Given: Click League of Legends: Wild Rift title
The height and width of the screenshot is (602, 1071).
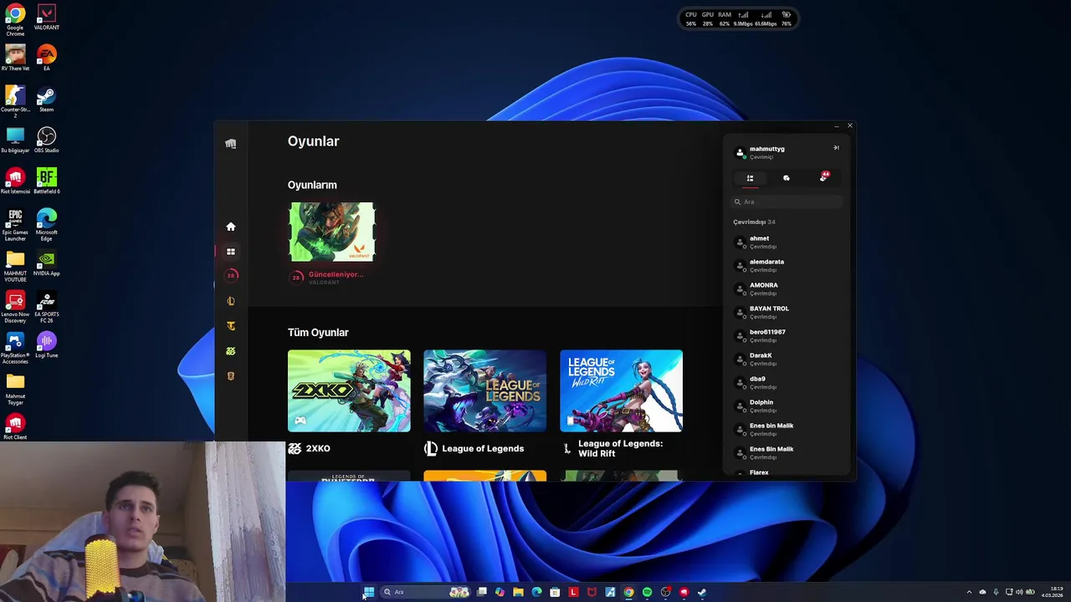Looking at the screenshot, I should [x=621, y=448].
